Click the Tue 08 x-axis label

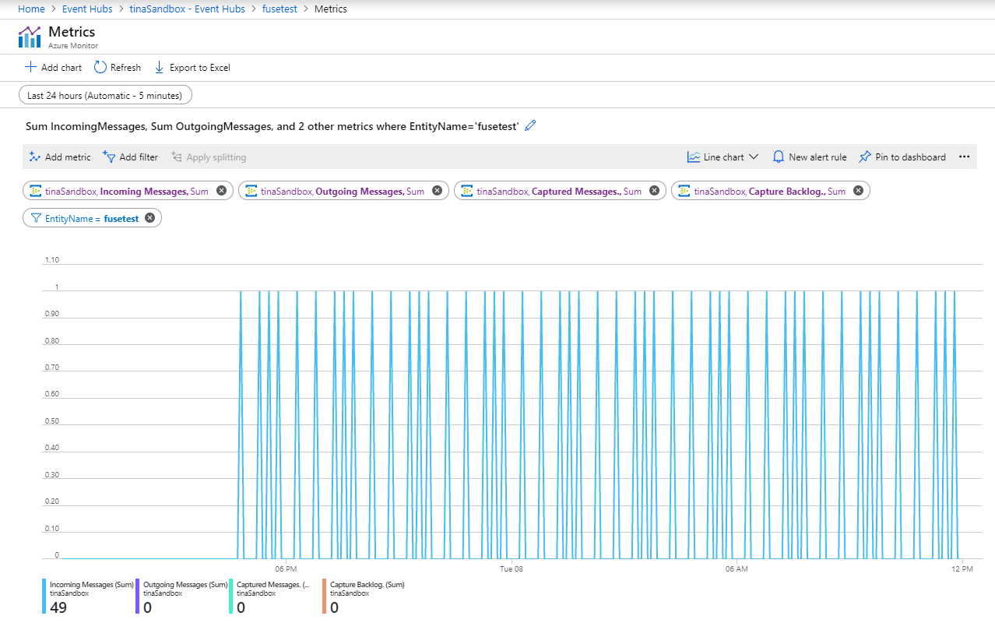tap(512, 569)
